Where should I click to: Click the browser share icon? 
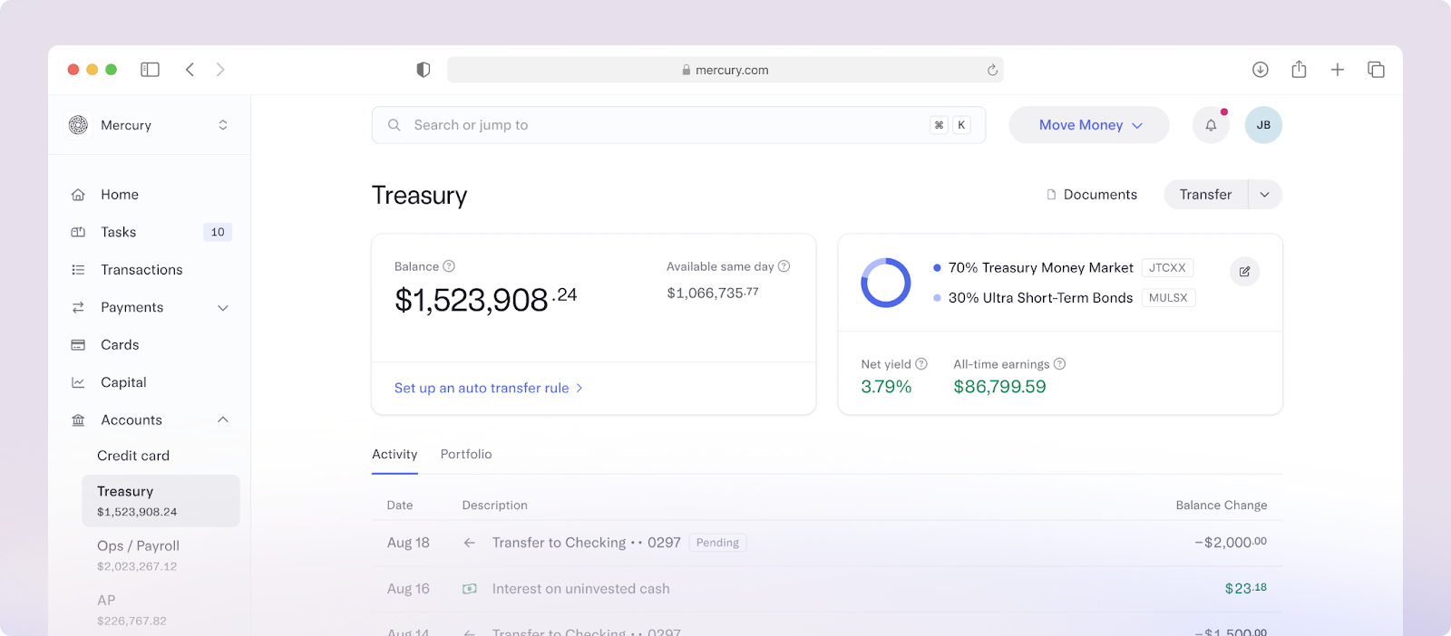(x=1299, y=69)
